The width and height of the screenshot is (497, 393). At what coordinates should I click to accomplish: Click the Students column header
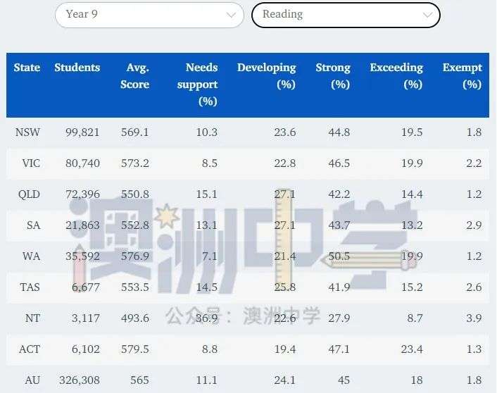coord(77,68)
